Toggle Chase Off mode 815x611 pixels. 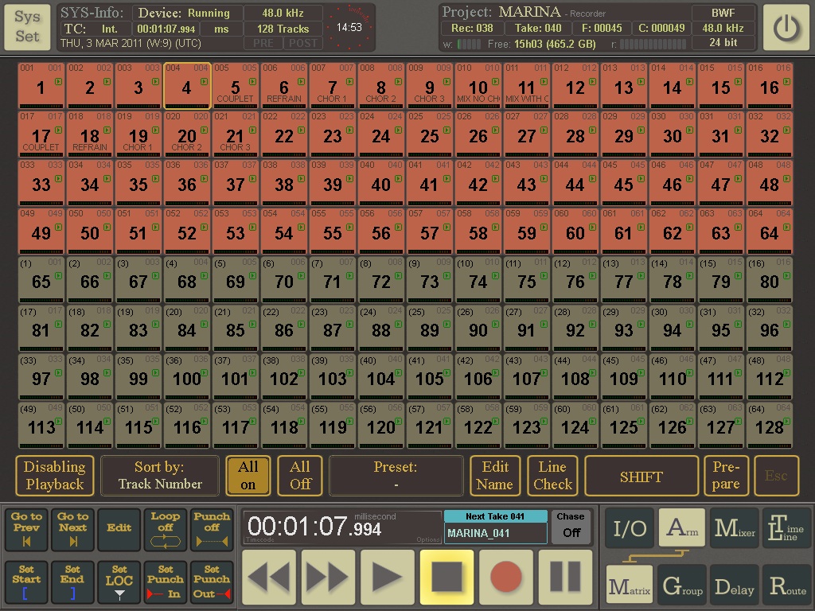(x=571, y=526)
